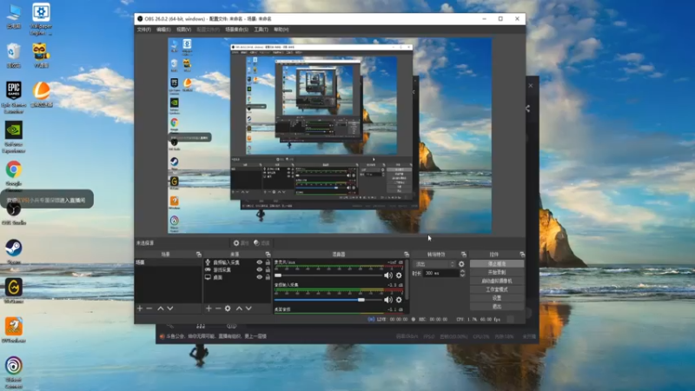The image size is (695, 391).
Task: Open the 视图(V) menu
Action: (184, 30)
